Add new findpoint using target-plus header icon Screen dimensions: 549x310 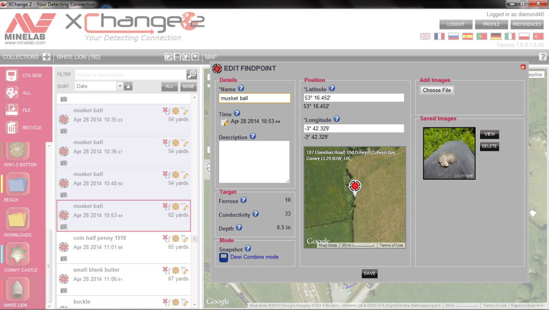pos(186,57)
